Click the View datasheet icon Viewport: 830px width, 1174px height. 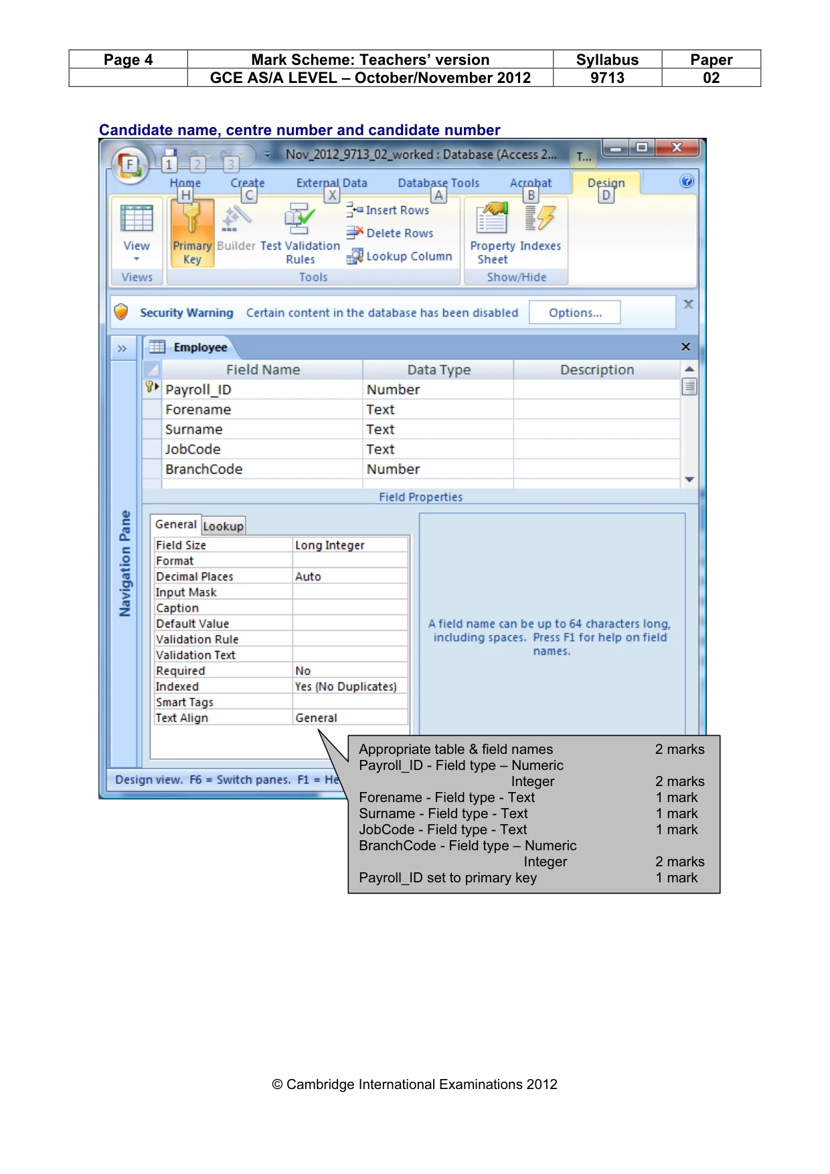click(137, 218)
